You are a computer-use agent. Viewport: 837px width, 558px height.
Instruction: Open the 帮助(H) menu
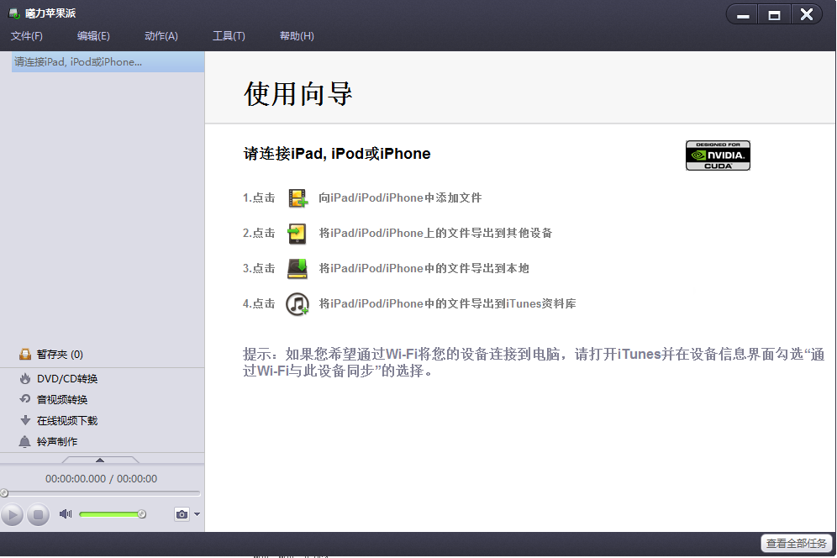[x=297, y=36]
